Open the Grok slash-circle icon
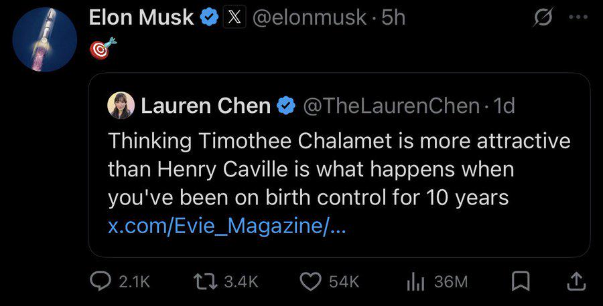603x306 pixels. click(543, 17)
